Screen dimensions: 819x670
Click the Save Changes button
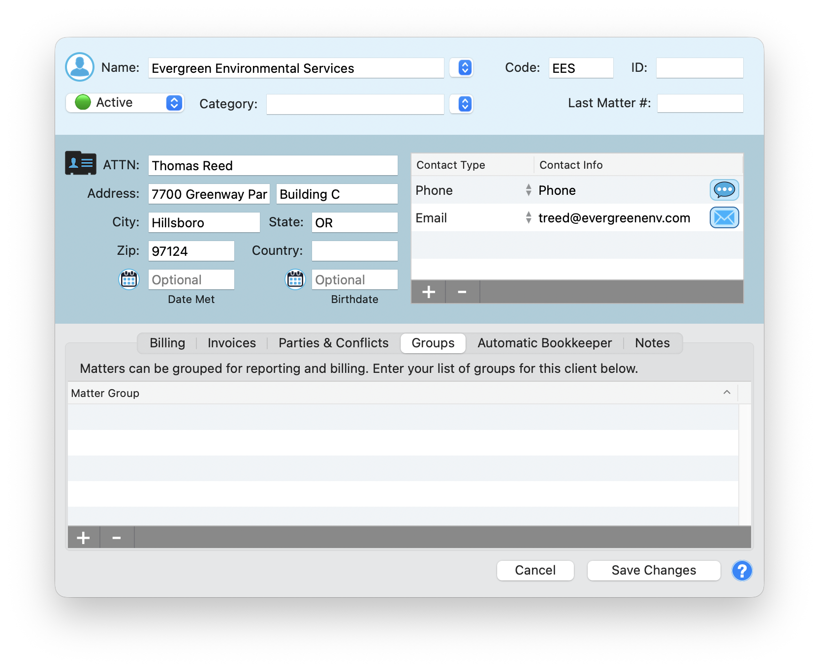point(653,570)
